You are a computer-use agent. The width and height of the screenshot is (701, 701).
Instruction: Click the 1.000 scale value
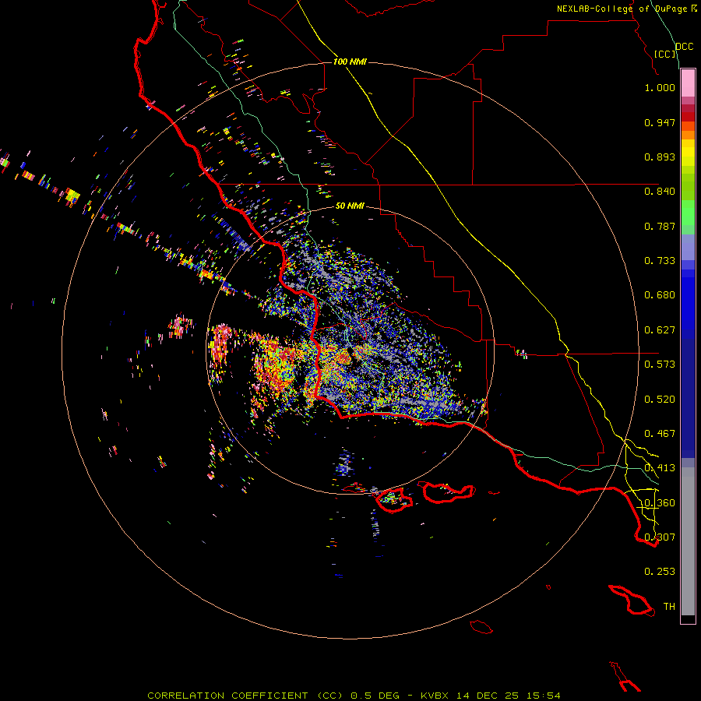click(660, 87)
